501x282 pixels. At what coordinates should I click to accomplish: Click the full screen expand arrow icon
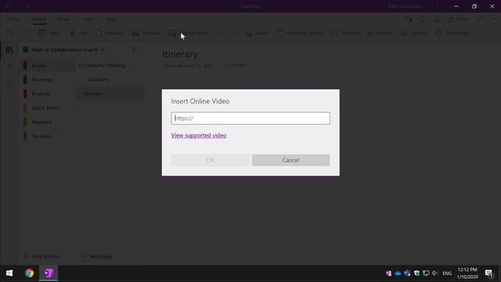(x=480, y=19)
